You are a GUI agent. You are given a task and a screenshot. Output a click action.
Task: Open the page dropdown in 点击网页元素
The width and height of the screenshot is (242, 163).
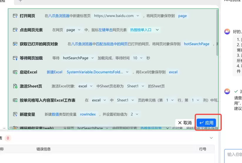(79, 30)
